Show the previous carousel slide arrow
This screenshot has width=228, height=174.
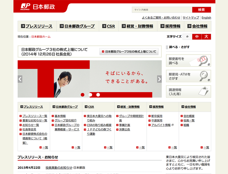click(20, 79)
